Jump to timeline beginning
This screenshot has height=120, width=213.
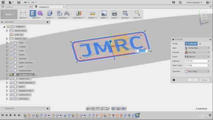(x=2, y=115)
